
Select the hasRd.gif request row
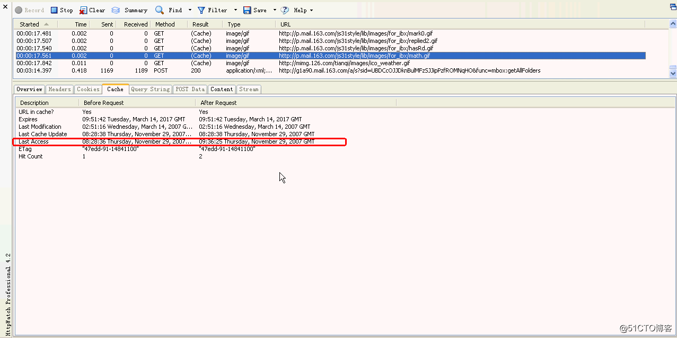point(330,48)
